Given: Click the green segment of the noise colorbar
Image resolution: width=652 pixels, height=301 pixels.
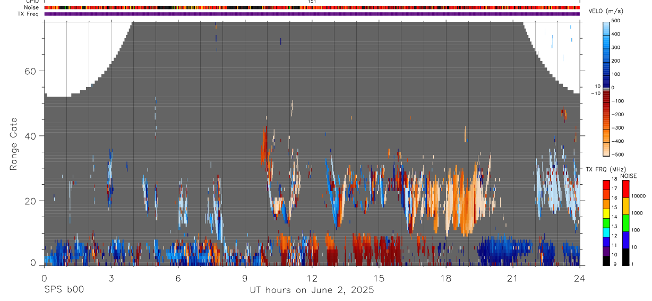Looking at the screenshot, I should point(625,223).
